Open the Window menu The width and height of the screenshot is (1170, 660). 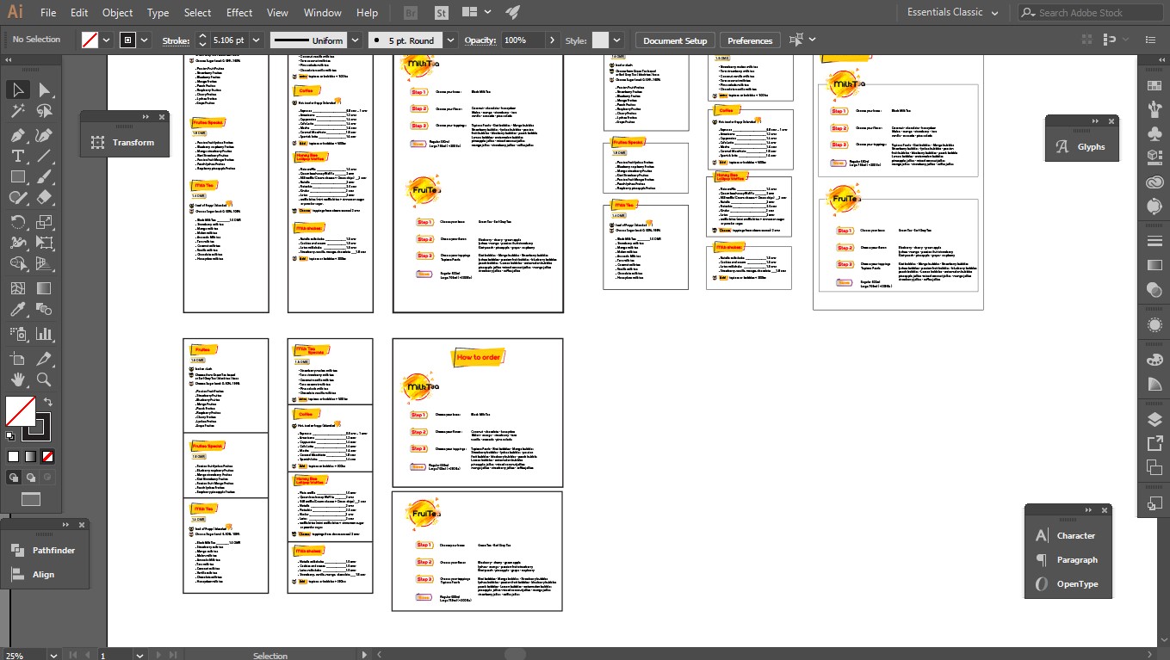tap(323, 13)
